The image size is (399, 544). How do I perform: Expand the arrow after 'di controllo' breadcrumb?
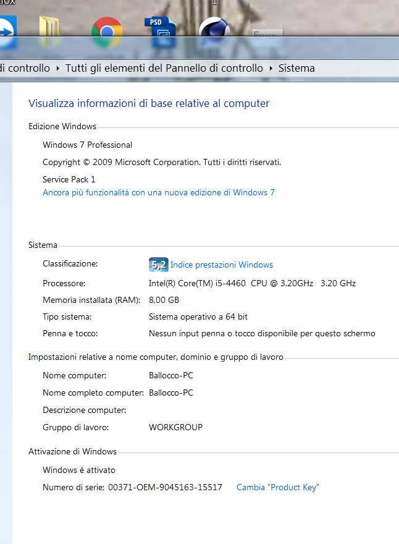[x=58, y=69]
